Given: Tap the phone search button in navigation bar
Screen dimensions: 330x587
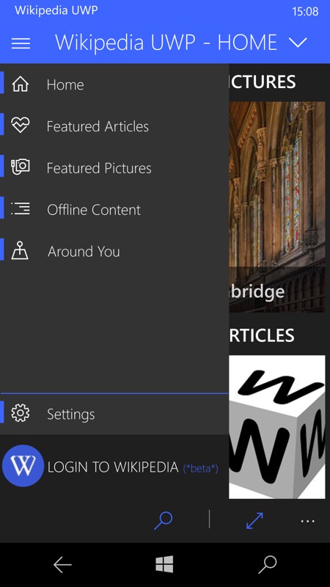Looking at the screenshot, I should coord(268,564).
